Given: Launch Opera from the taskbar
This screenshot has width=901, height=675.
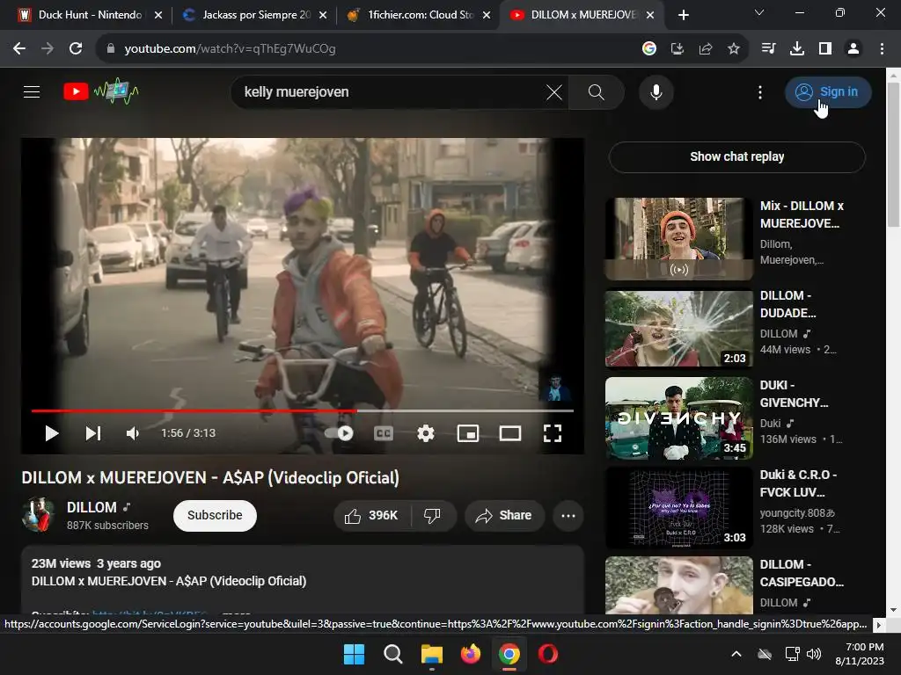Looking at the screenshot, I should click(547, 654).
